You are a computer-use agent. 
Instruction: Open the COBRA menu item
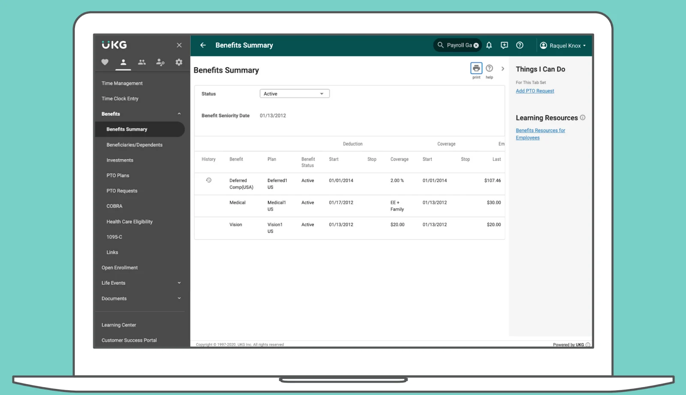[114, 206]
